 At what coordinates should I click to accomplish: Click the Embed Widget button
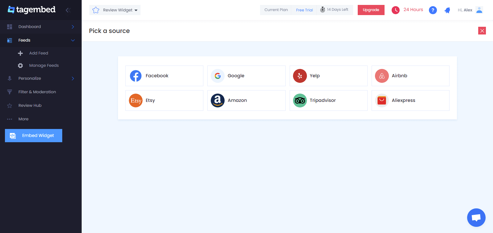[x=34, y=135]
